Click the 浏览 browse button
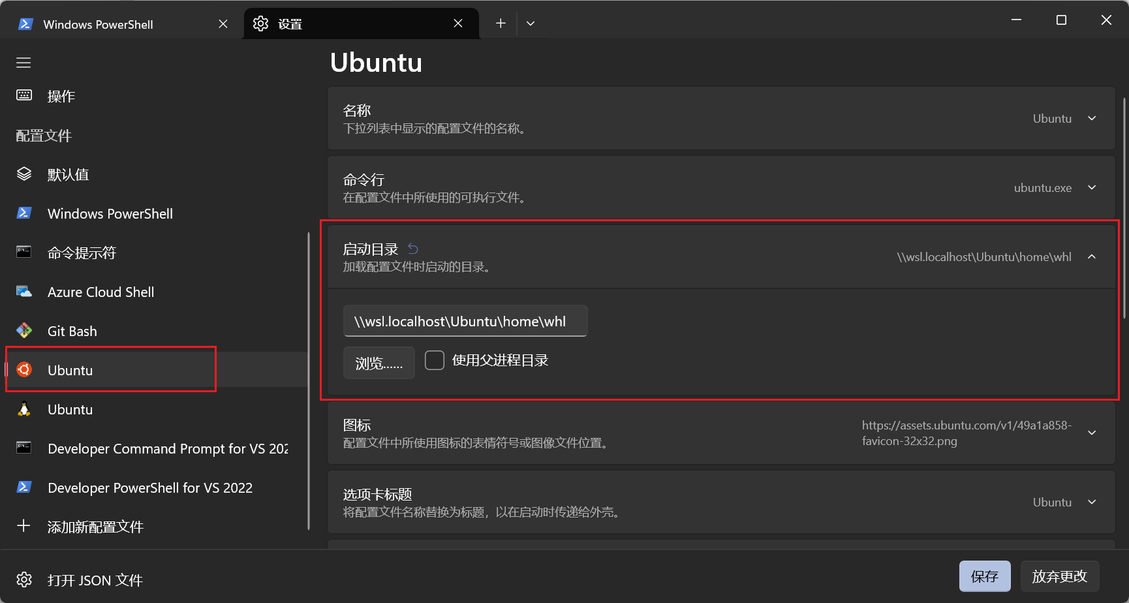This screenshot has width=1129, height=603. [x=379, y=363]
